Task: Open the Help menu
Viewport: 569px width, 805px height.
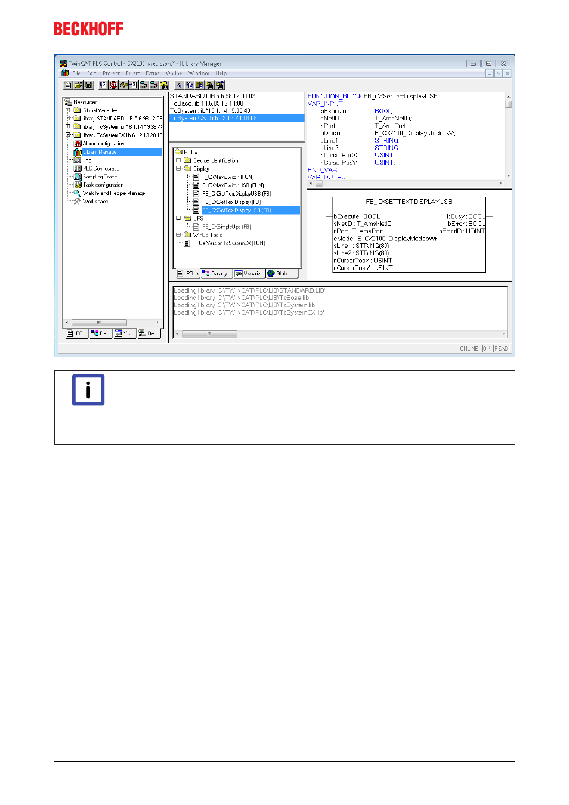Action: click(221, 73)
